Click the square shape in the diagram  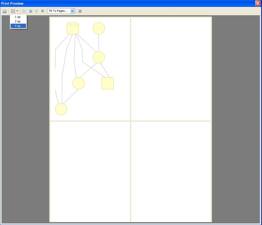[108, 83]
